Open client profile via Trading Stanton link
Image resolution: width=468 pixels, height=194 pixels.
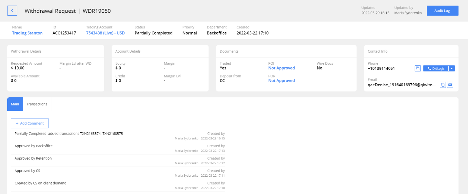28,33
